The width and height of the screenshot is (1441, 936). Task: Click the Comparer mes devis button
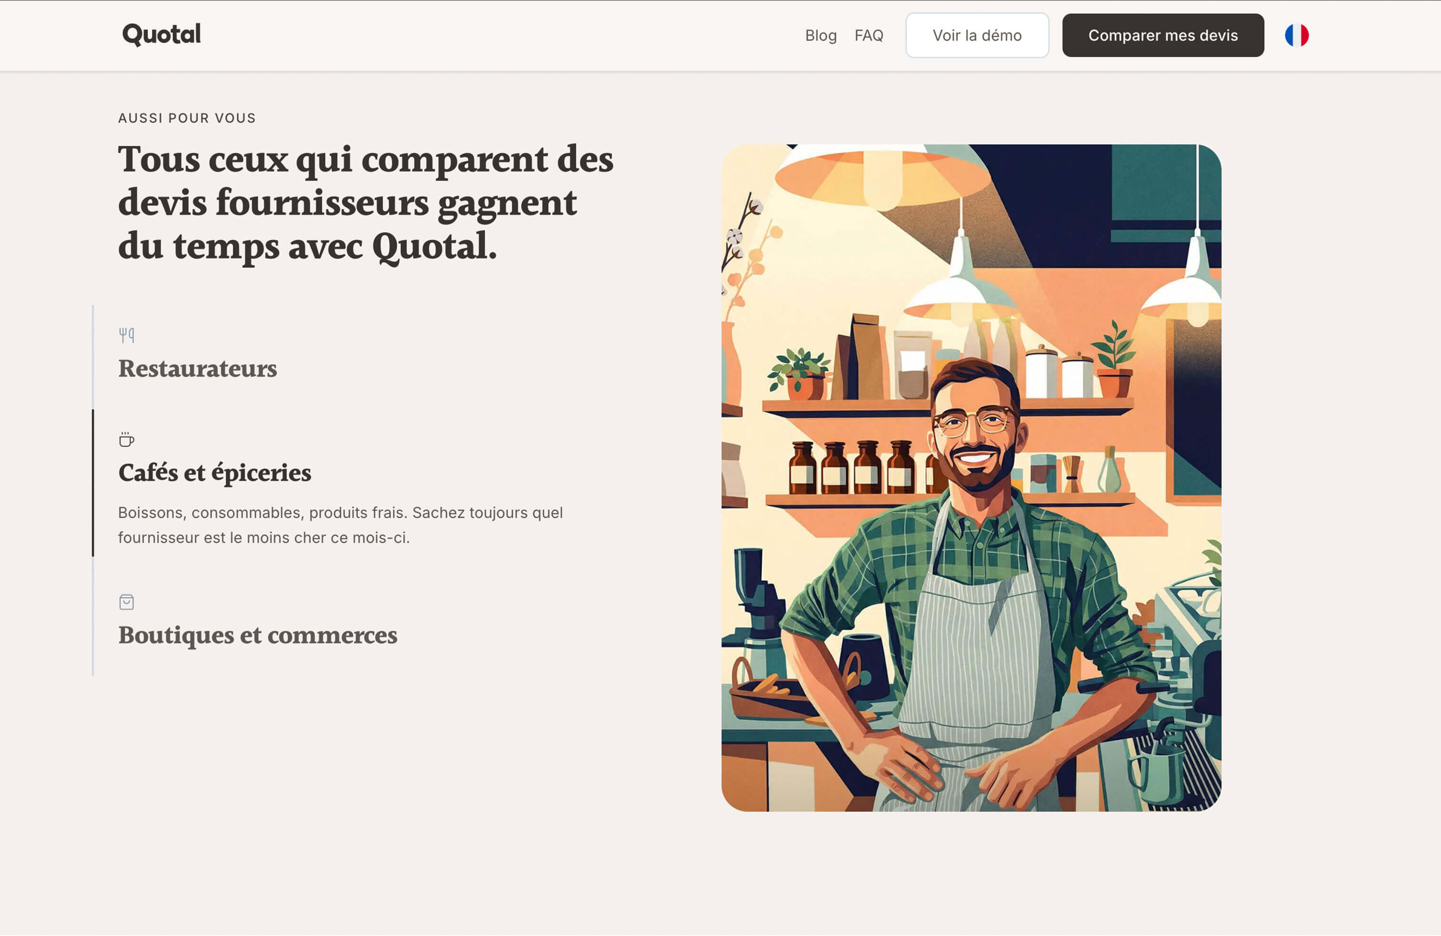[1163, 35]
